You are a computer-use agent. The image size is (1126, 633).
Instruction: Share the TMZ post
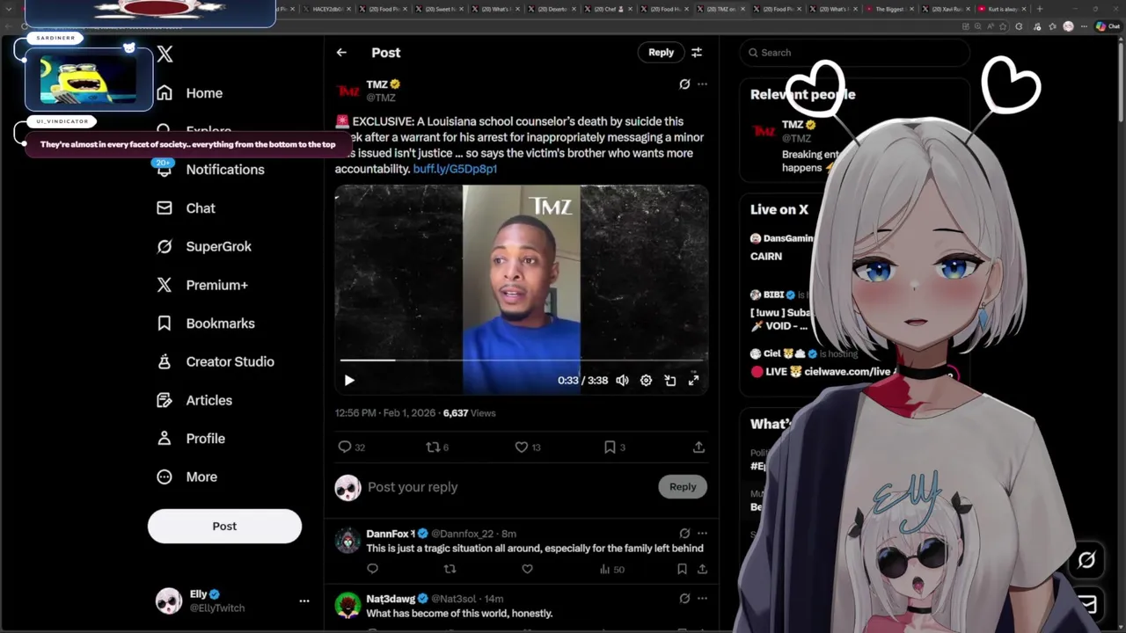(698, 447)
